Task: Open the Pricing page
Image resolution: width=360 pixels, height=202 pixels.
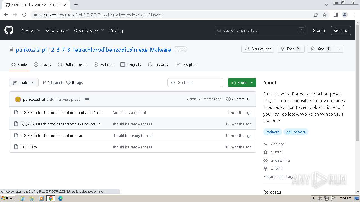Action: [x=116, y=30]
